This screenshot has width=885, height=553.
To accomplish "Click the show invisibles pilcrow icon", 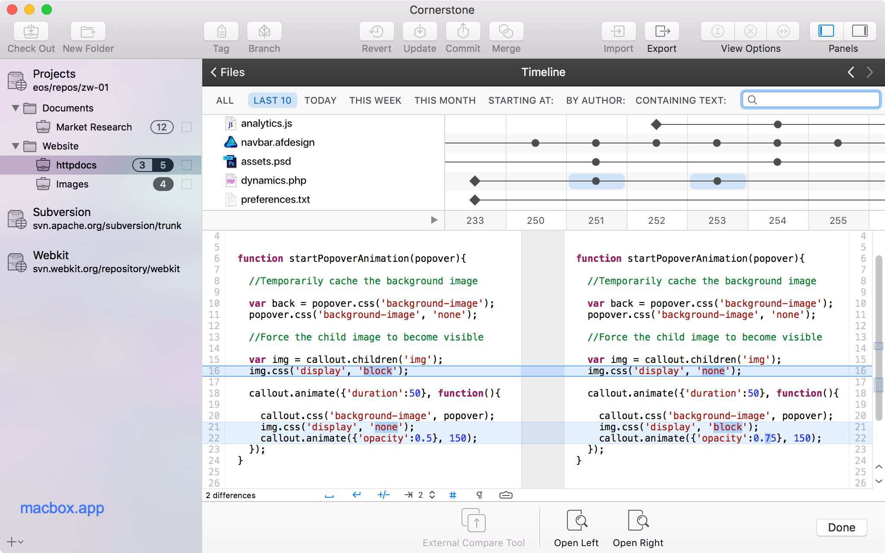I will 479,495.
